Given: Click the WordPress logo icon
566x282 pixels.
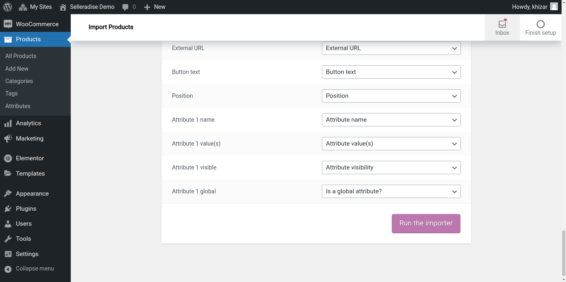Looking at the screenshot, I should (7, 7).
